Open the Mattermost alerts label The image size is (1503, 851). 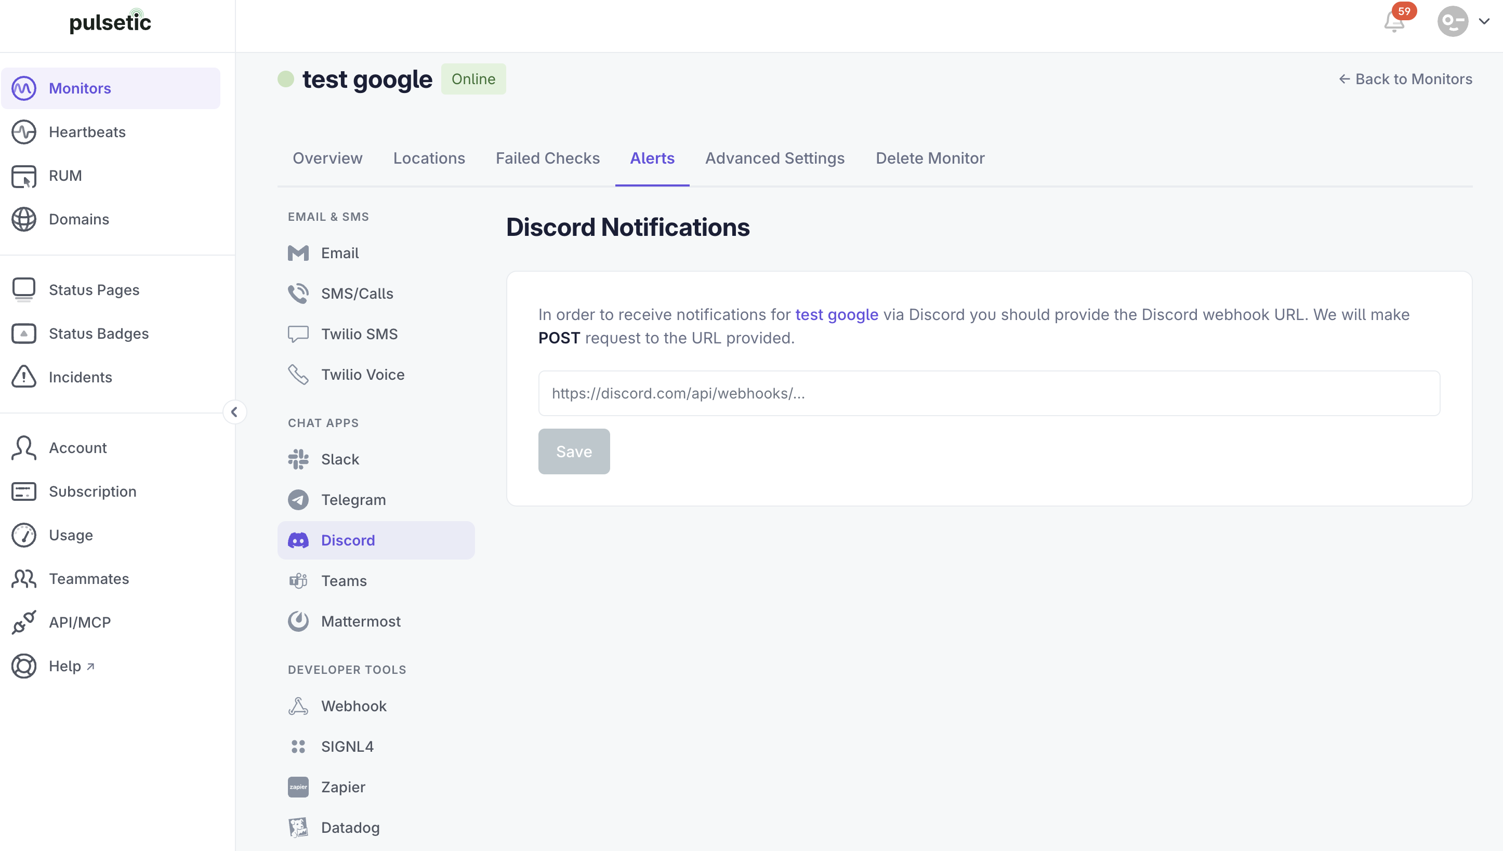(361, 621)
